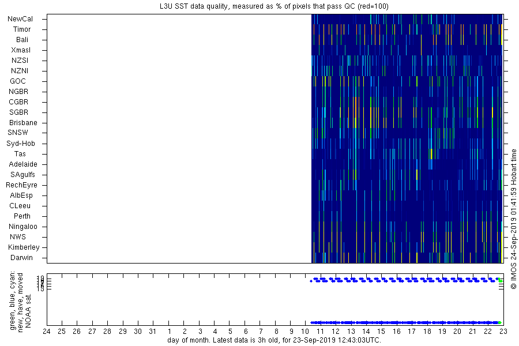Viewport: 519px width, 346px height.
Task: Click day 10 on the x-axis
Action: point(305,332)
